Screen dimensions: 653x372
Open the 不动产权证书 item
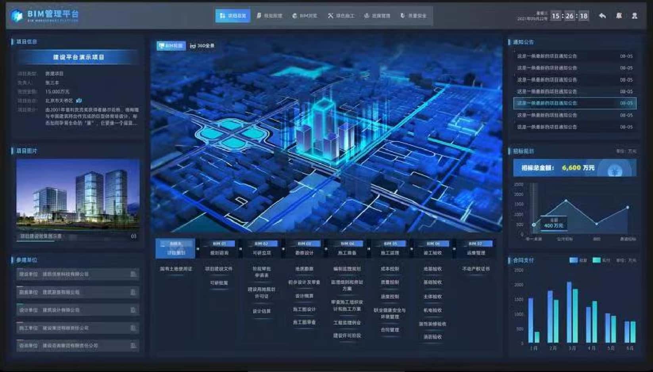(476, 269)
